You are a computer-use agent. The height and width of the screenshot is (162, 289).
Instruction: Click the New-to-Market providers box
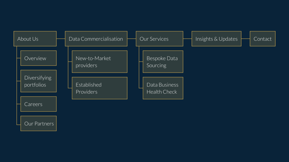pos(99,62)
